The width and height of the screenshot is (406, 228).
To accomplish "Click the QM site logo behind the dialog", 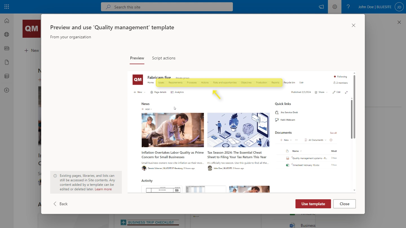I will tap(32, 29).
